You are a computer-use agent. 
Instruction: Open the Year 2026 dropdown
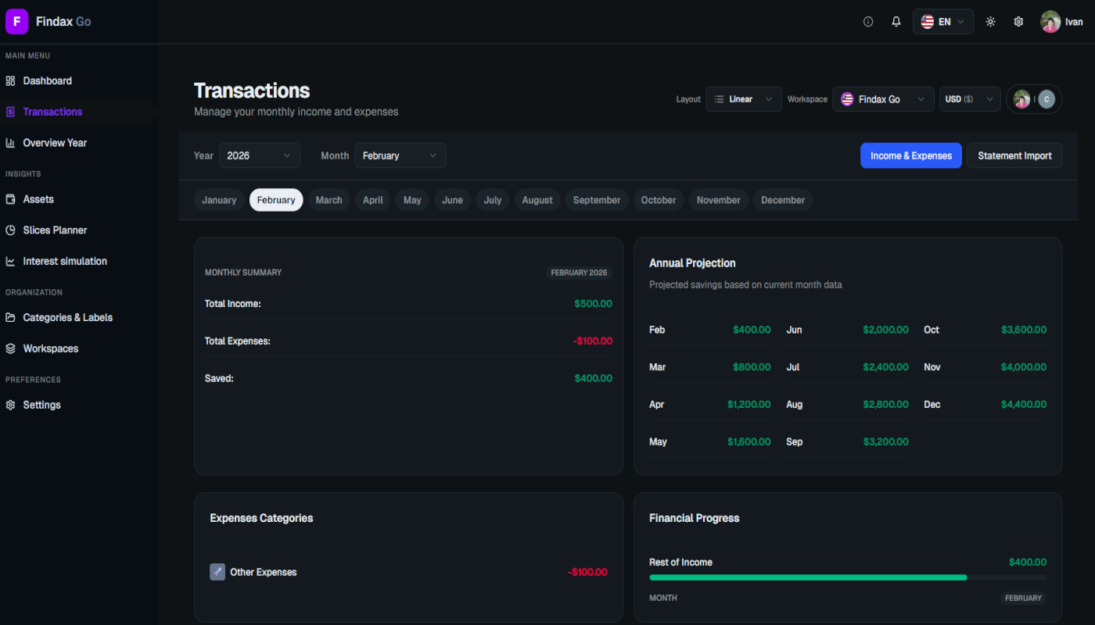pyautogui.click(x=259, y=155)
